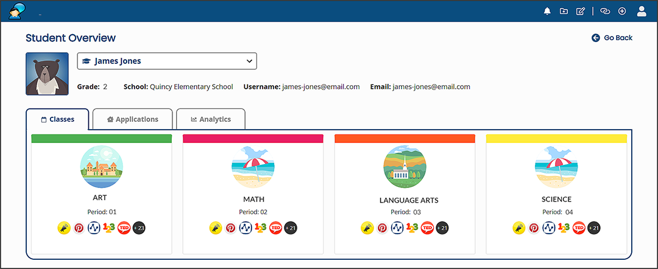Click the LANGUAGE ARTS church image
This screenshot has height=269, width=658.
click(x=405, y=167)
